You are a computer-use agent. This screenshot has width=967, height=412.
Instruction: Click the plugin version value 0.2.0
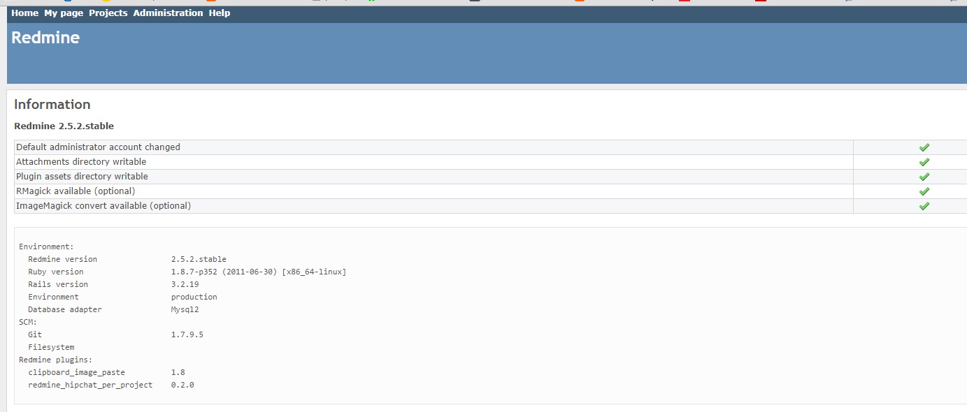[x=182, y=385]
